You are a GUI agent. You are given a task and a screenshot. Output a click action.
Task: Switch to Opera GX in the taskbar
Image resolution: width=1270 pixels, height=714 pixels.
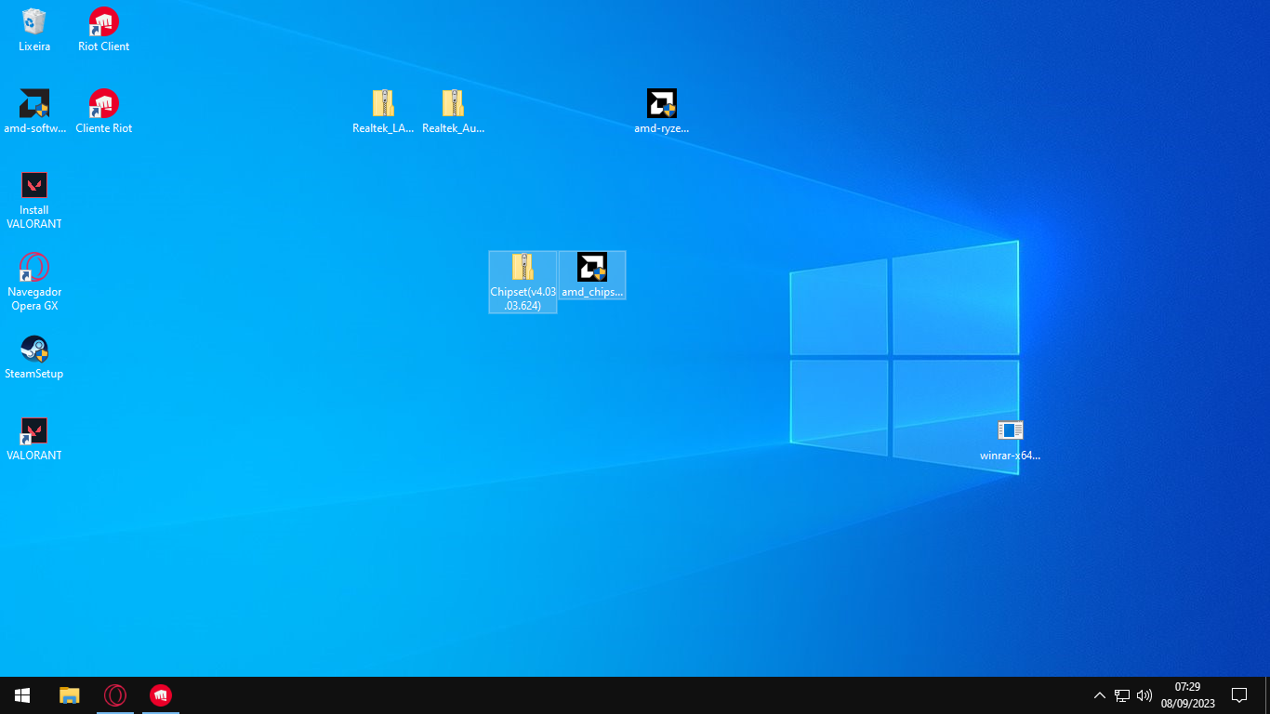click(114, 695)
